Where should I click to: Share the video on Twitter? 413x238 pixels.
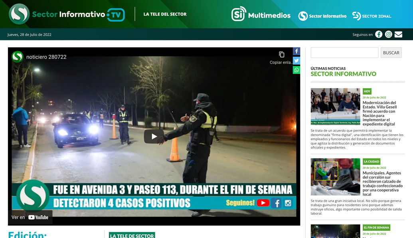point(296,60)
